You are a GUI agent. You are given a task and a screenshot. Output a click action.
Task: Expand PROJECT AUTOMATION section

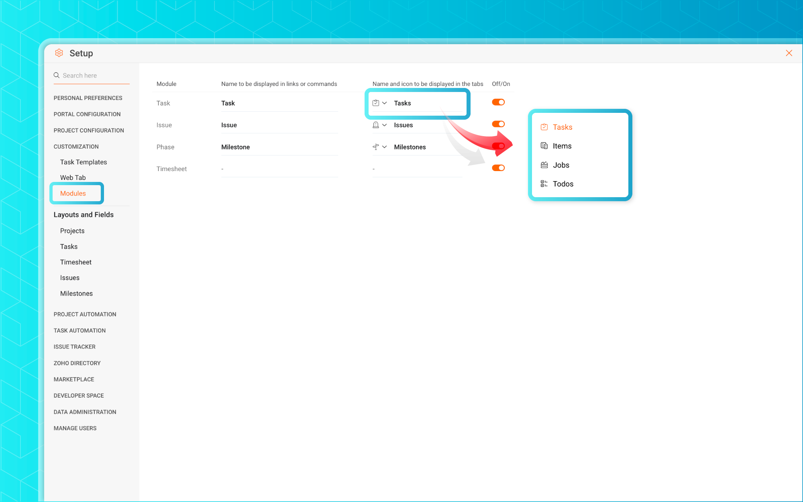click(85, 314)
